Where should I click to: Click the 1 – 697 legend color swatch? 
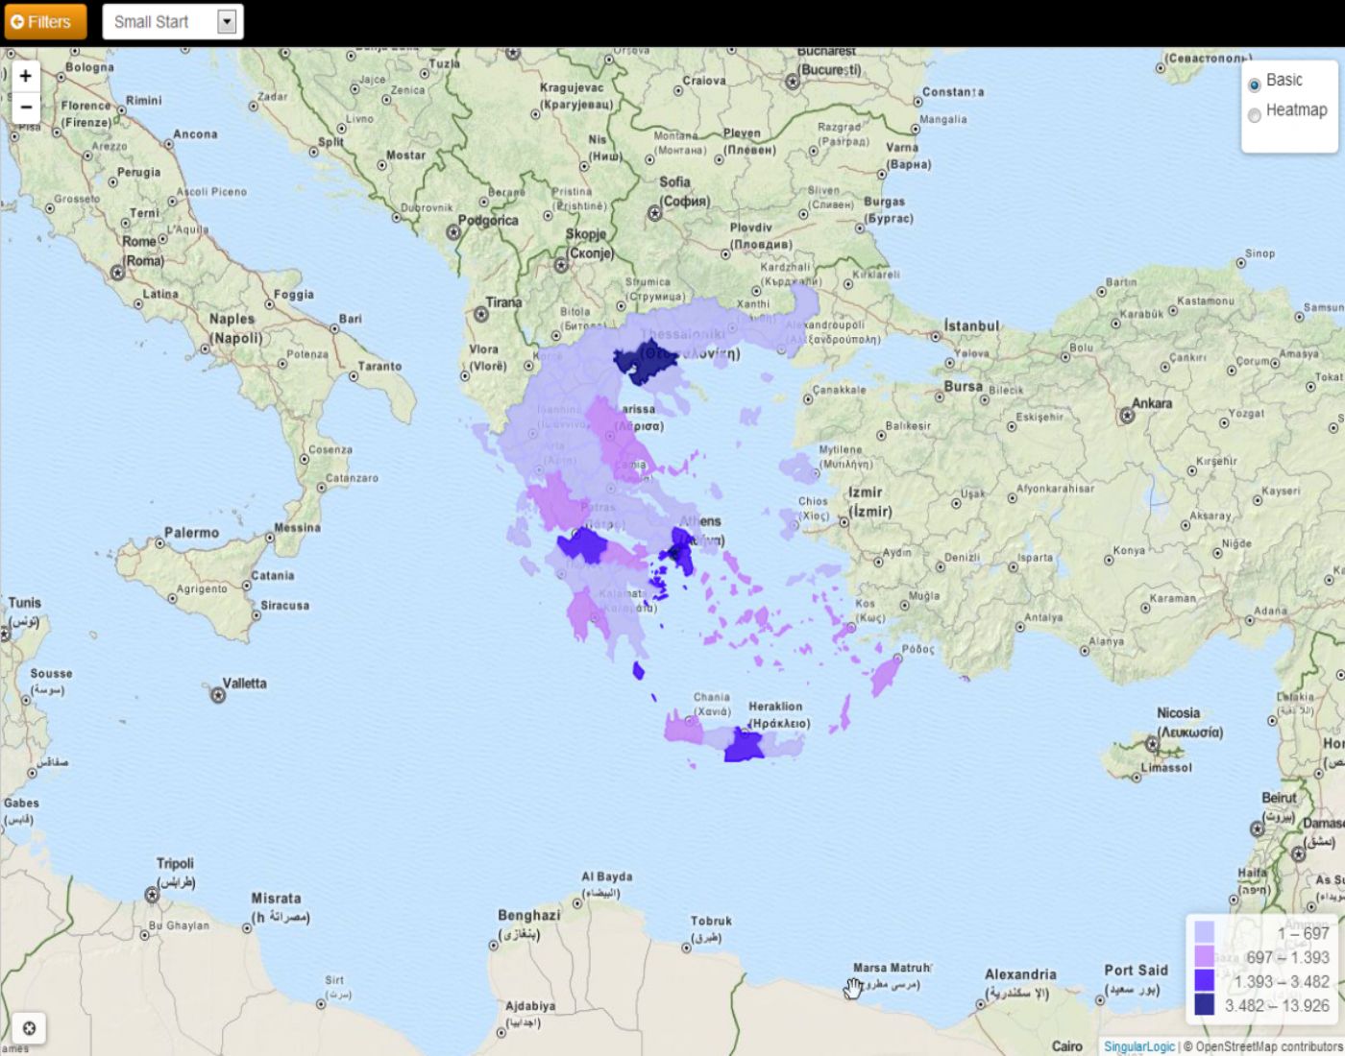(1204, 932)
